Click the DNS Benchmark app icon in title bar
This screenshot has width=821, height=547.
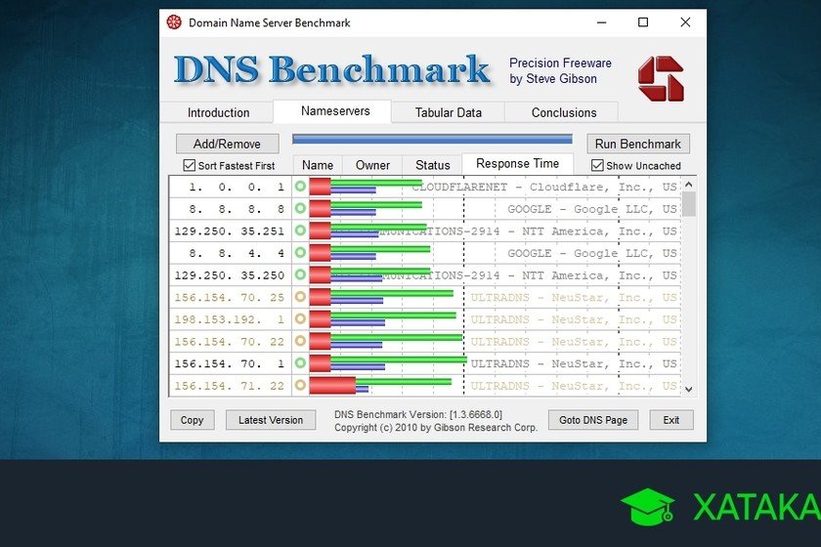pyautogui.click(x=174, y=22)
